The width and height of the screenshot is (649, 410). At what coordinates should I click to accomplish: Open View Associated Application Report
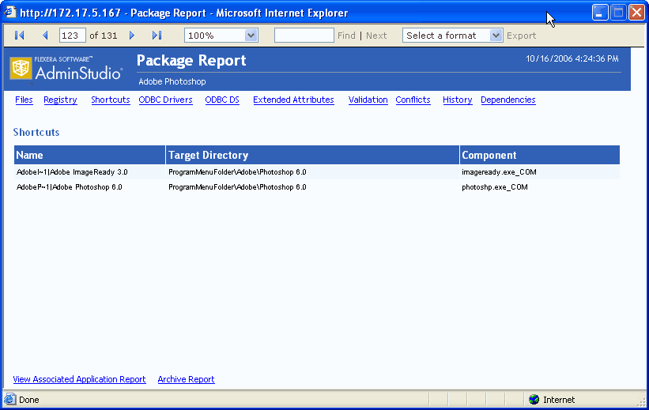tap(79, 380)
